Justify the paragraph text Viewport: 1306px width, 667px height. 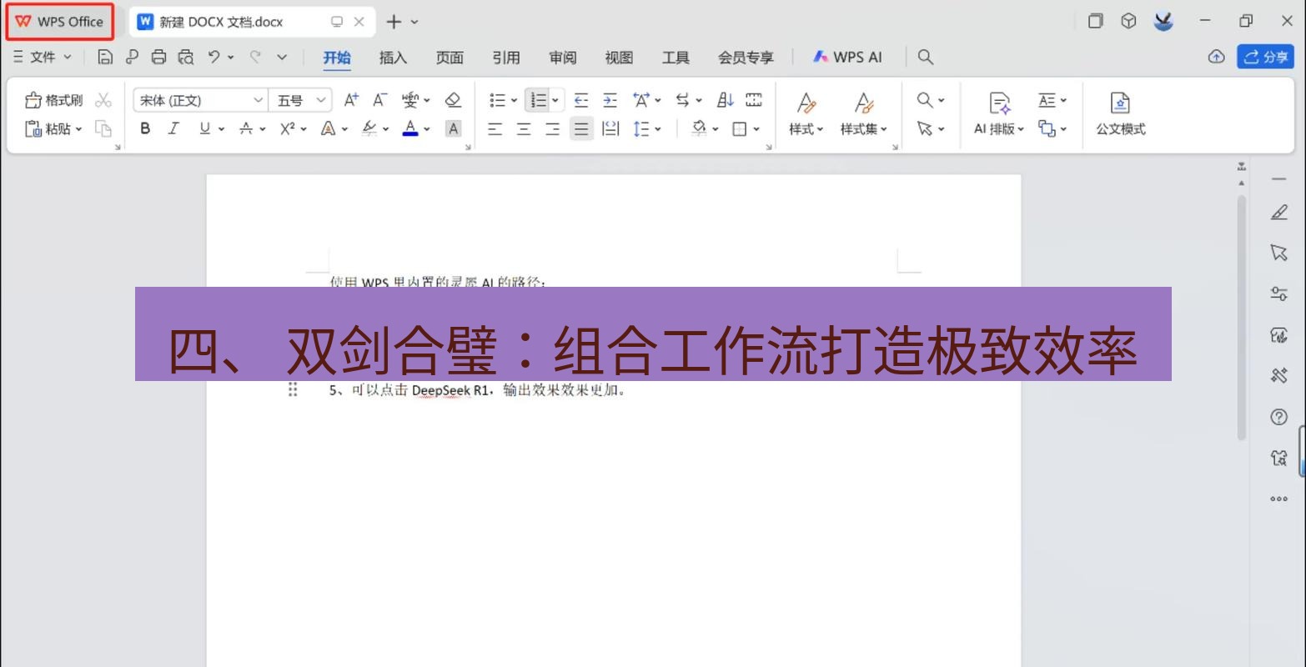581,128
